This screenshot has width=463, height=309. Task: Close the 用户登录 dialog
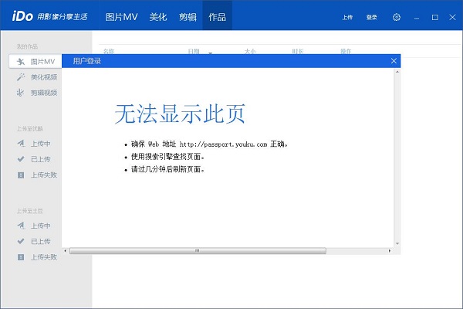(x=394, y=60)
